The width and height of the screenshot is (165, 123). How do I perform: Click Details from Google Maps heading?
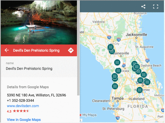click(x=28, y=87)
